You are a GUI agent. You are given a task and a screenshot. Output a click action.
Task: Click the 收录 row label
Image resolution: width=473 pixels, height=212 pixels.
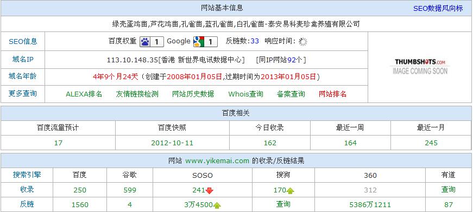tap(27, 189)
